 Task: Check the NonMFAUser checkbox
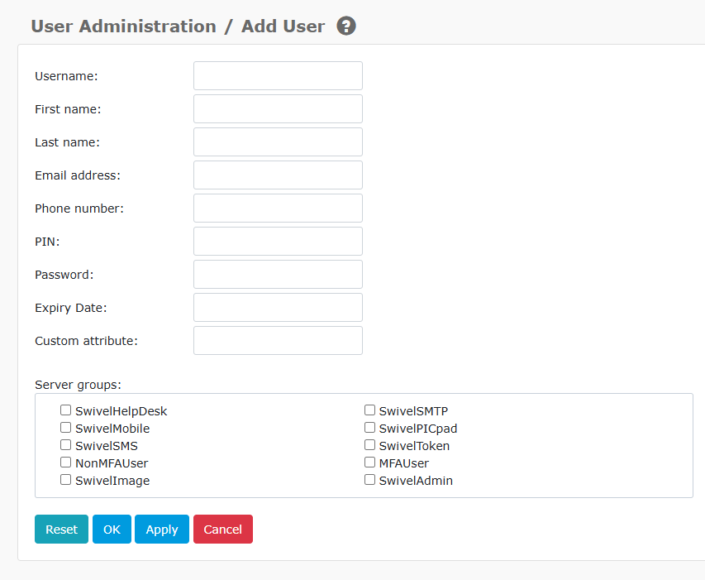(65, 462)
